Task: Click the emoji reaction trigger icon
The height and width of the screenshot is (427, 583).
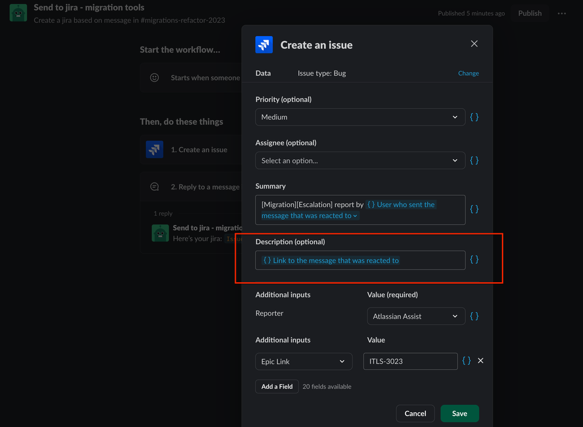Action: click(x=154, y=78)
